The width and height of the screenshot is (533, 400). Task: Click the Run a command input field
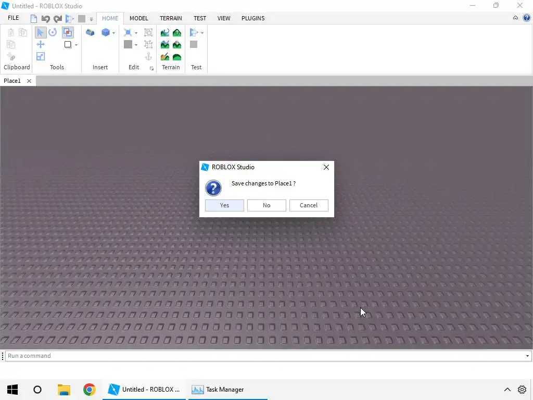(x=264, y=356)
